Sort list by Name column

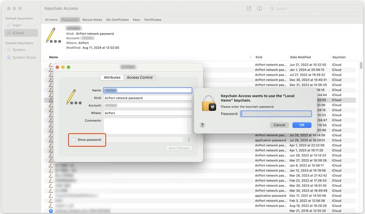coord(53,57)
